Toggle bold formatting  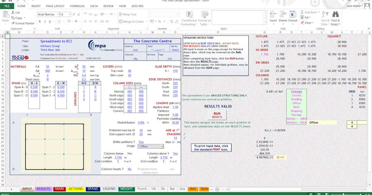40,21
